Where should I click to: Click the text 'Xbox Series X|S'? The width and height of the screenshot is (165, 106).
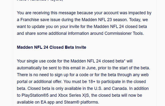pos(73,95)
